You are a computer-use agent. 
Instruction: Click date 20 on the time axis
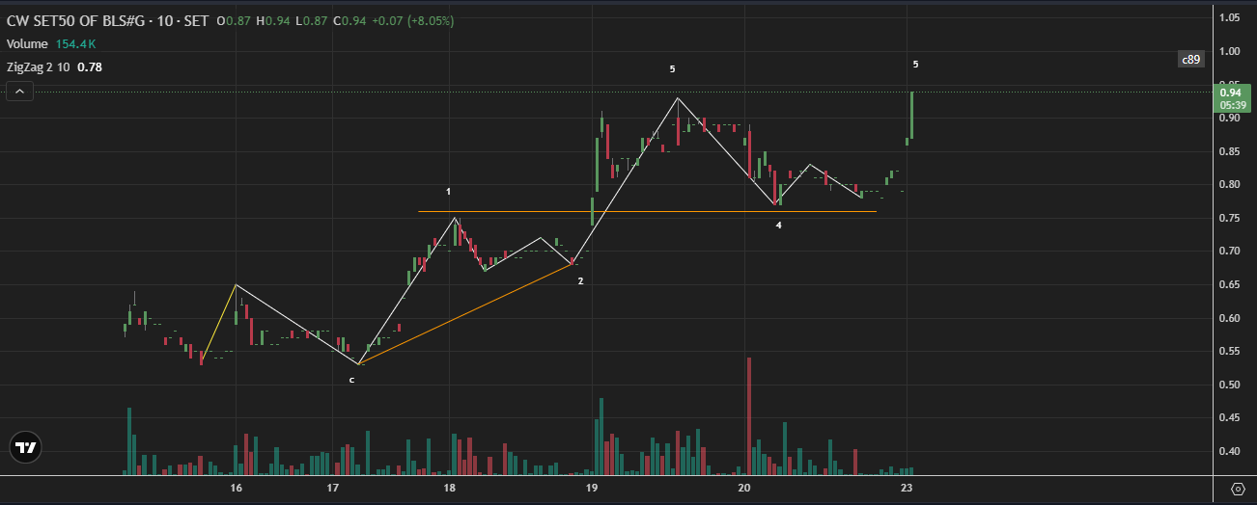pyautogui.click(x=743, y=490)
